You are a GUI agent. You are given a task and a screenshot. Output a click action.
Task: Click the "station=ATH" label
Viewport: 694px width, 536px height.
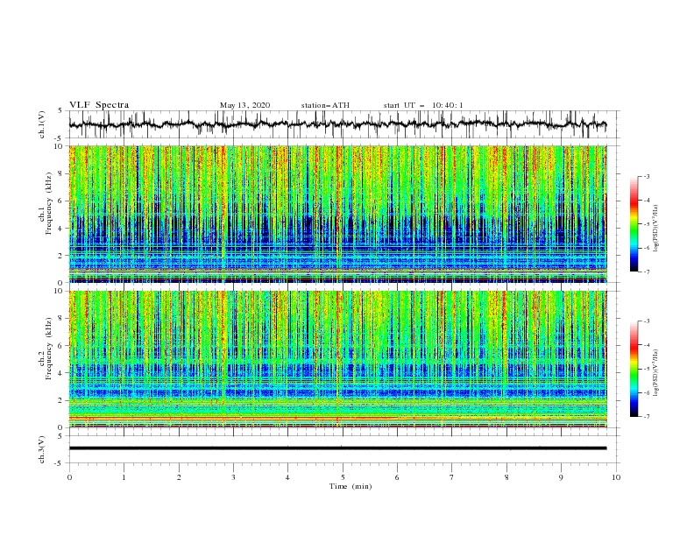325,105
